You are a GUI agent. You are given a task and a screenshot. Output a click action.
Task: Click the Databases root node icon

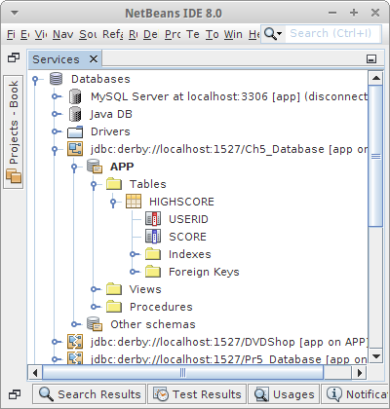point(56,79)
